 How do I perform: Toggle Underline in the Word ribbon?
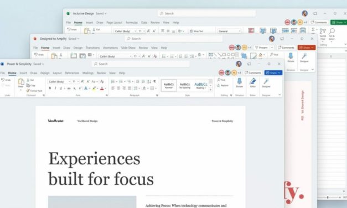click(61, 89)
